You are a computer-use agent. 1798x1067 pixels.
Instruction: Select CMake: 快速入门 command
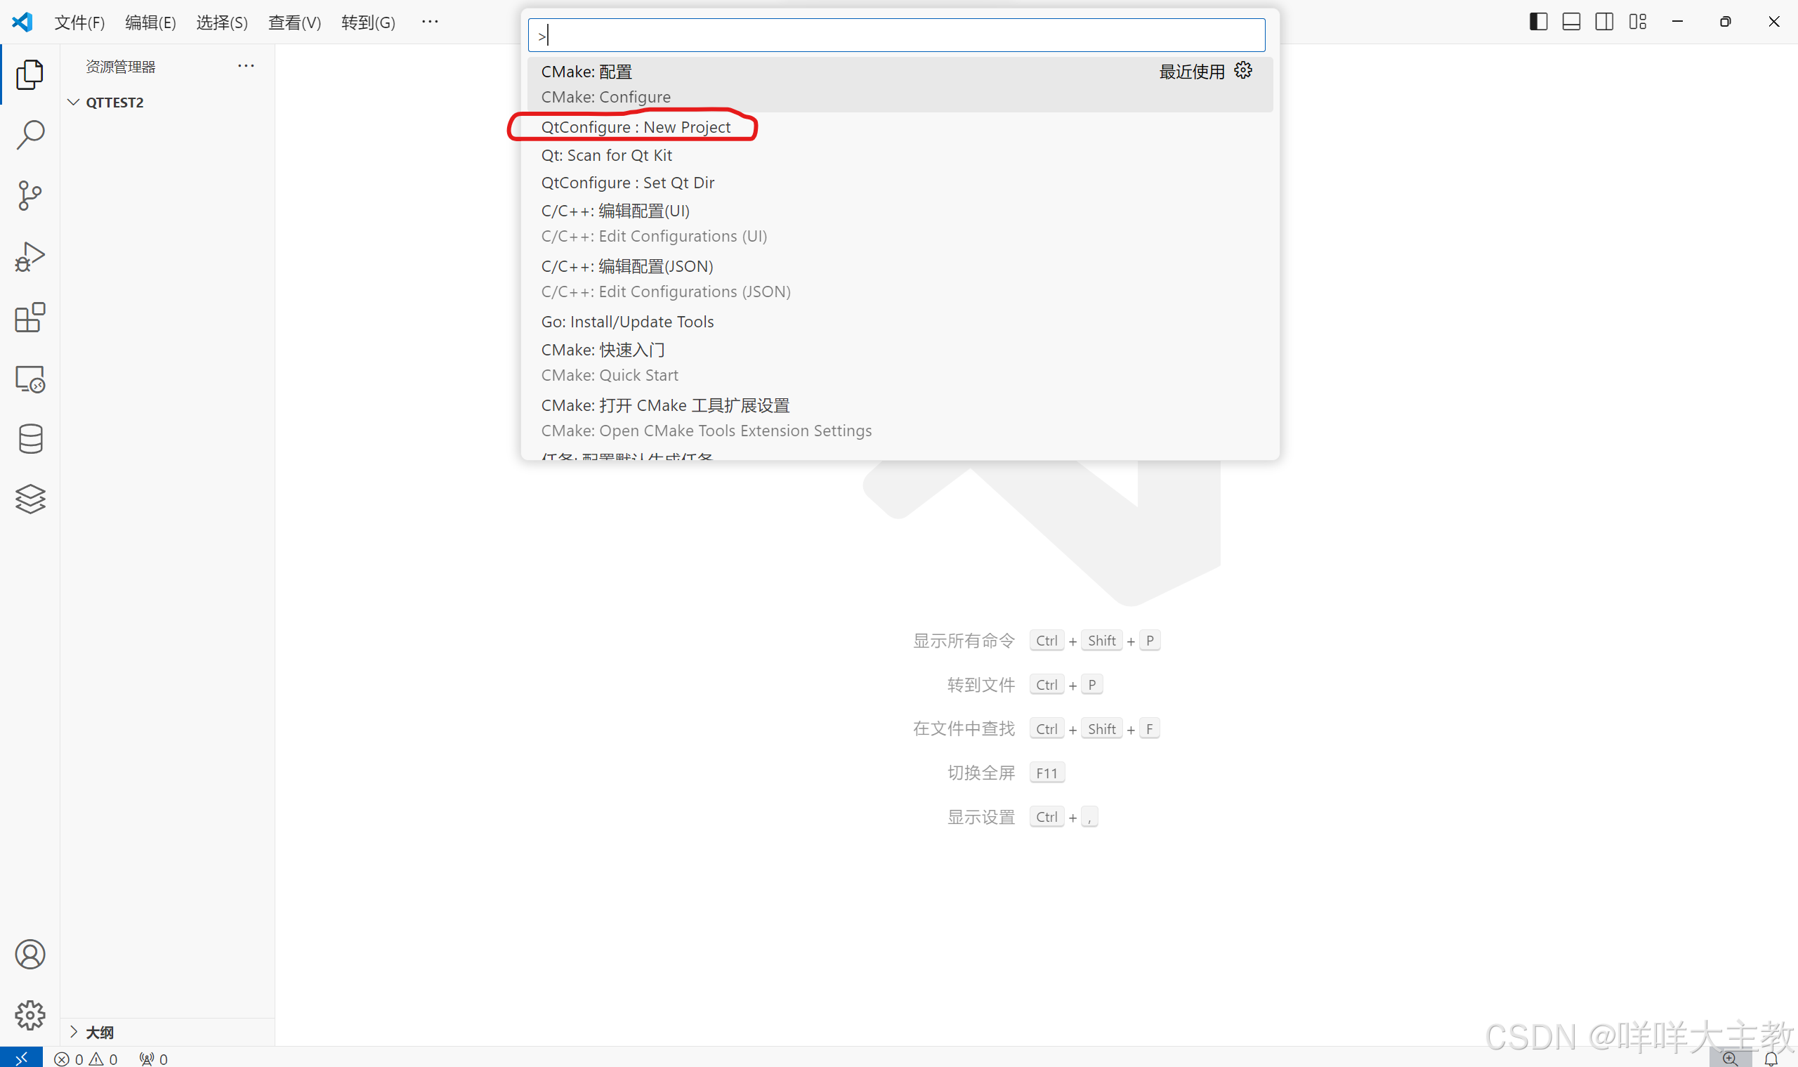tap(900, 362)
